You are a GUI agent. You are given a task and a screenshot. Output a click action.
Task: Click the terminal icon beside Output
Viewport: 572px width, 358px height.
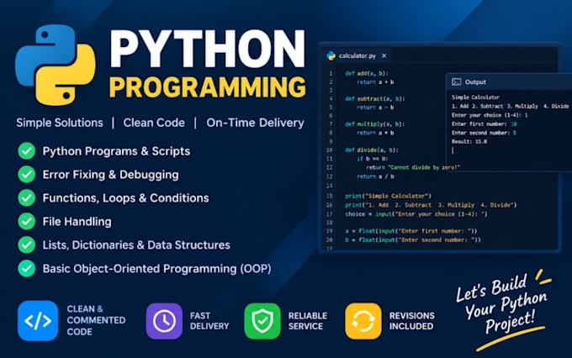coord(457,82)
